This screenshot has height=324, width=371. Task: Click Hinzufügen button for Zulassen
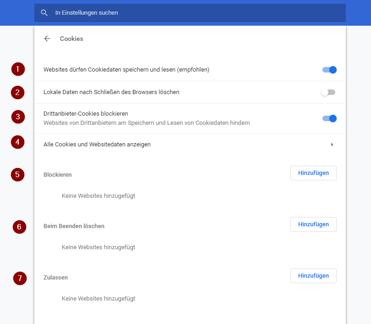click(313, 276)
